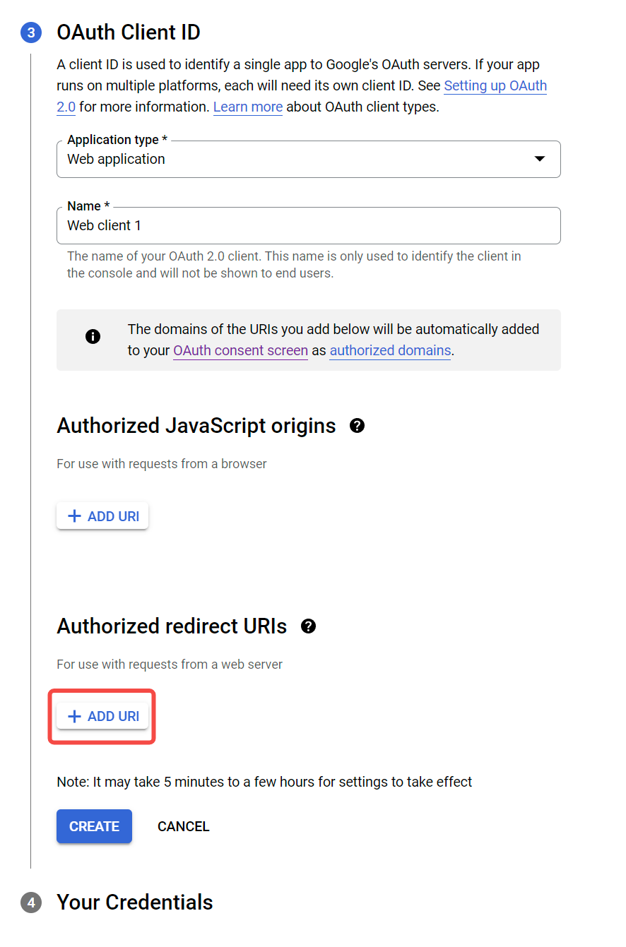Click the step 4 Your Credentials indicator
Image resolution: width=626 pixels, height=947 pixels.
(x=31, y=903)
